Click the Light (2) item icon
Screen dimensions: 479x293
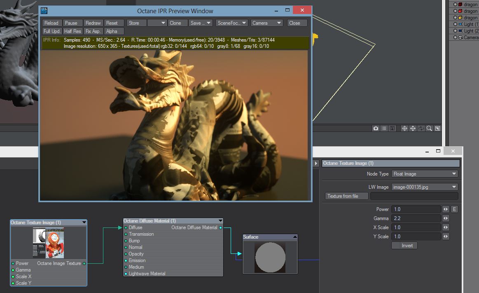(x=460, y=31)
